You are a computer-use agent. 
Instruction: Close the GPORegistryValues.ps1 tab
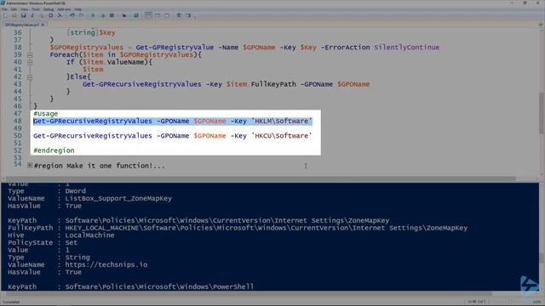click(43, 25)
